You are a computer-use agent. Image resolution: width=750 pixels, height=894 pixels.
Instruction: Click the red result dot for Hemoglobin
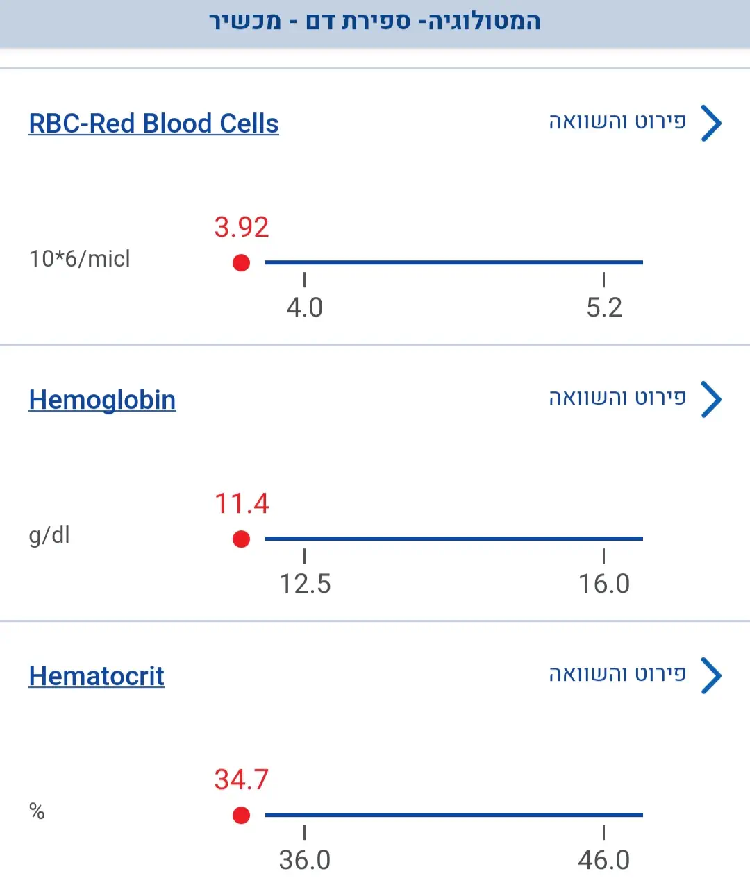click(x=241, y=539)
